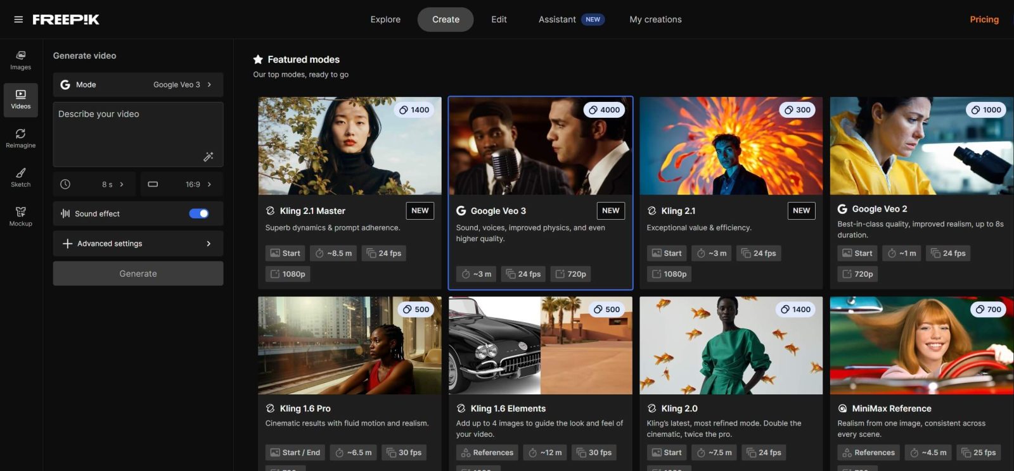Open the 16:9 aspect ratio dropdown
1014x471 pixels.
coord(181,184)
